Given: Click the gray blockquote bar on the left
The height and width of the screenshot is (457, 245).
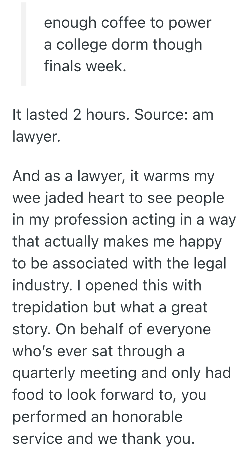Looking at the screenshot, I should coord(23,44).
